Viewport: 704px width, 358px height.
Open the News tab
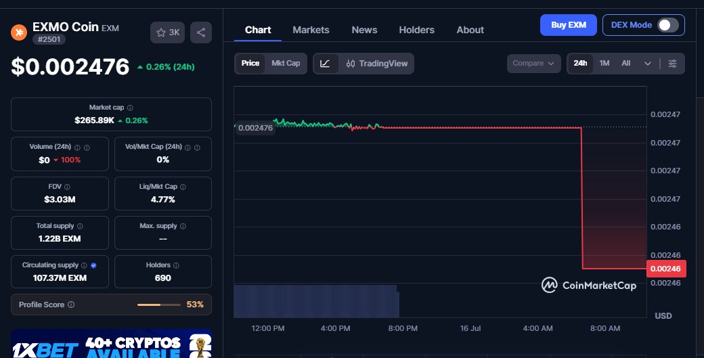click(x=364, y=30)
